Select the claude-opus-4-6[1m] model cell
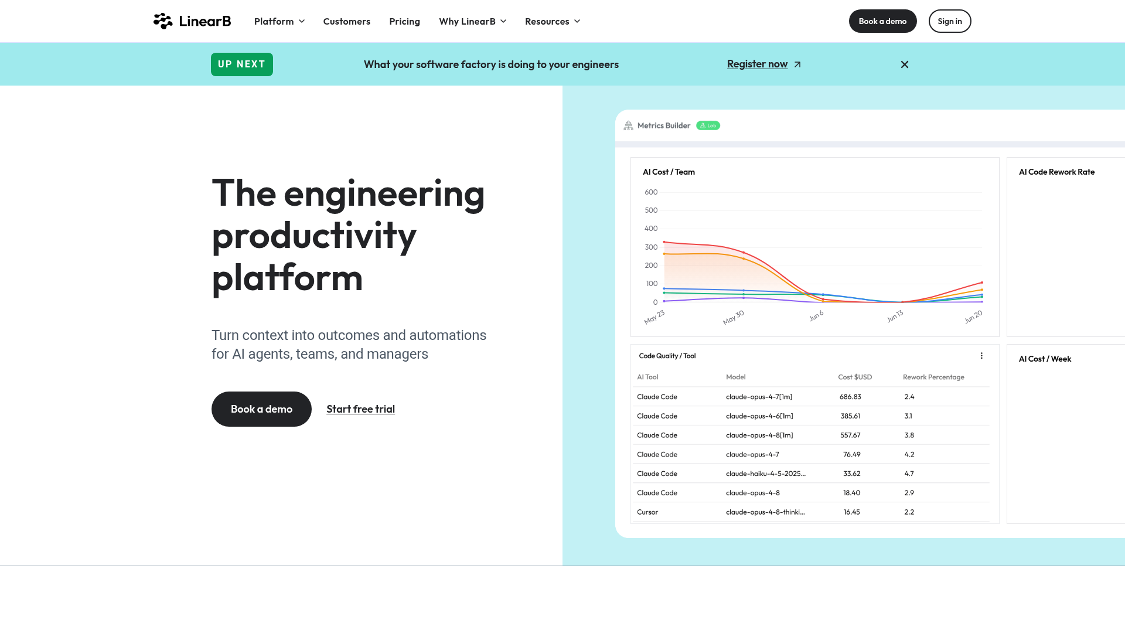 [759, 416]
